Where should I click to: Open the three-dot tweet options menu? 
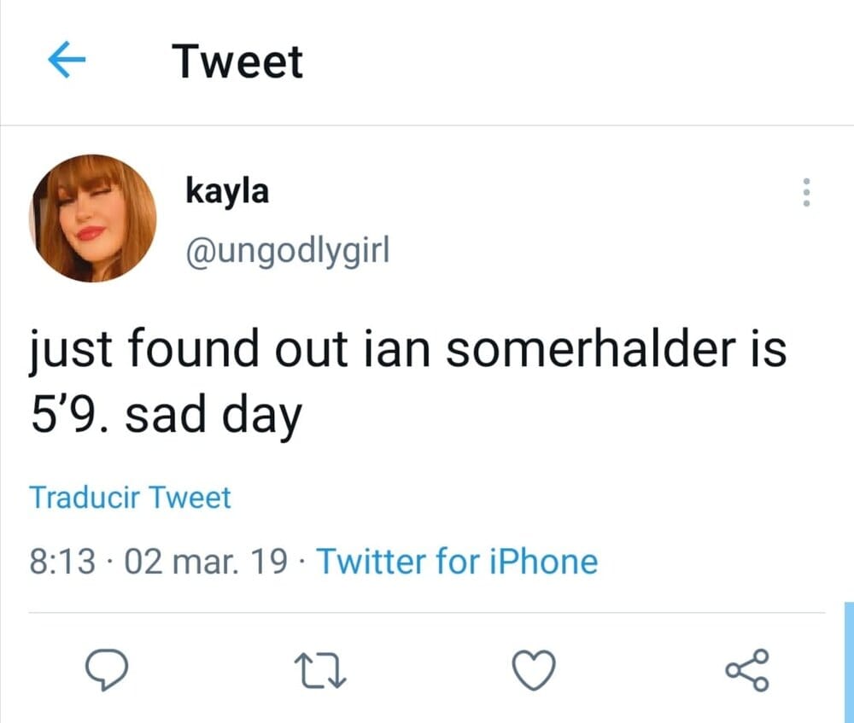point(804,195)
